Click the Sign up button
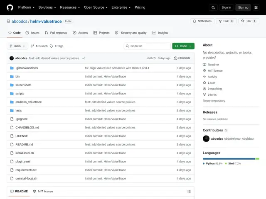The height and width of the screenshot is (199, 266). (x=243, y=7)
